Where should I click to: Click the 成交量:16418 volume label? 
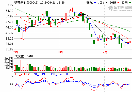coord(24,56)
